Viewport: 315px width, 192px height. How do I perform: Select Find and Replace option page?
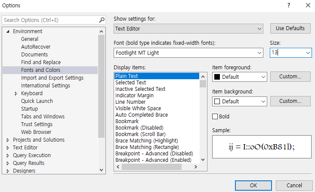tap(41, 62)
